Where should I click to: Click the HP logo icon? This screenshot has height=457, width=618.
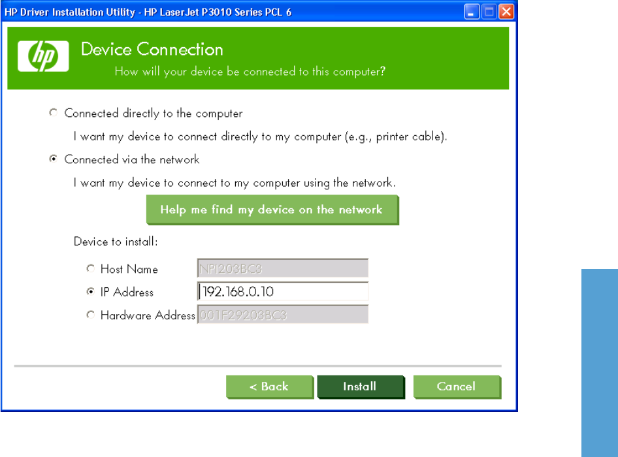coord(43,56)
